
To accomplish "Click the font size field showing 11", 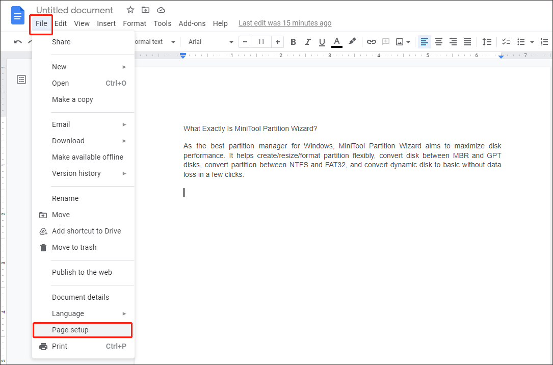I will coord(261,42).
